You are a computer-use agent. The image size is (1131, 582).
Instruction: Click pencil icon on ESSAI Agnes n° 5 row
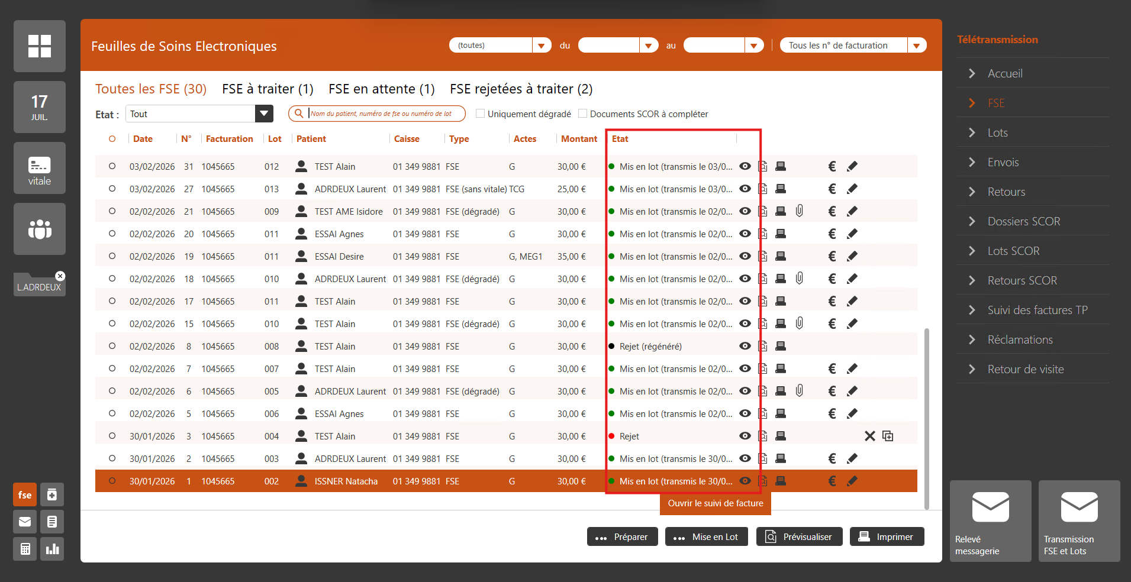pos(852,413)
